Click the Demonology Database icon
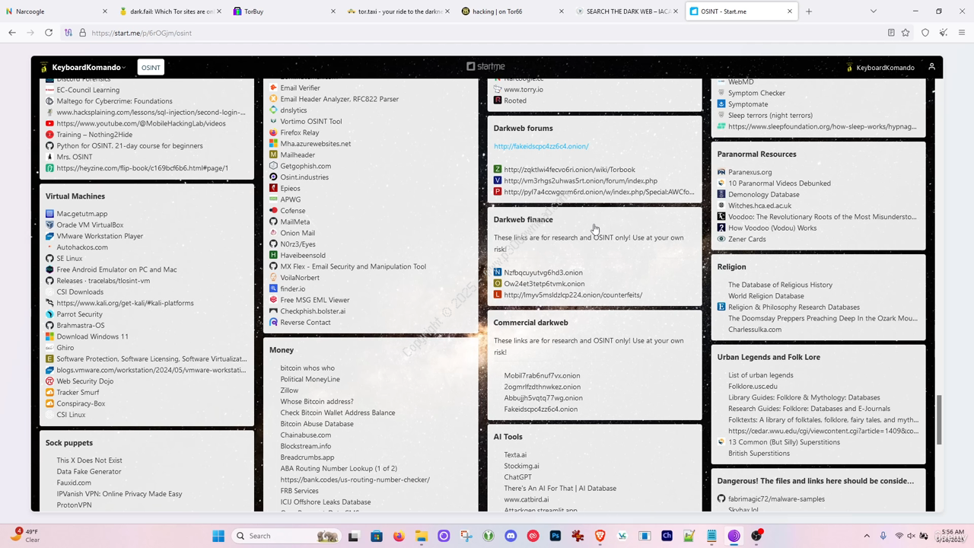The height and width of the screenshot is (548, 974). [x=721, y=194]
